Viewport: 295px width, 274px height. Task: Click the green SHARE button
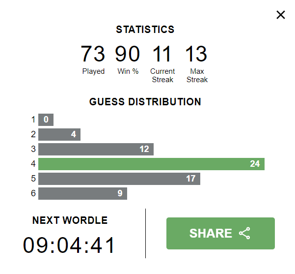pos(220,233)
